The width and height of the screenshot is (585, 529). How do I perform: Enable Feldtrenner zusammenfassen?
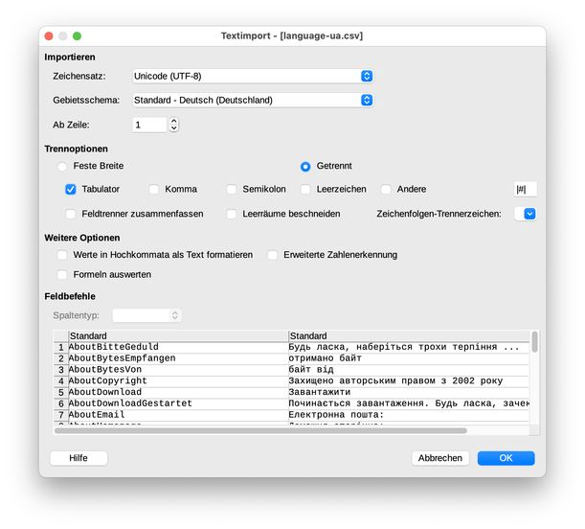(71, 214)
